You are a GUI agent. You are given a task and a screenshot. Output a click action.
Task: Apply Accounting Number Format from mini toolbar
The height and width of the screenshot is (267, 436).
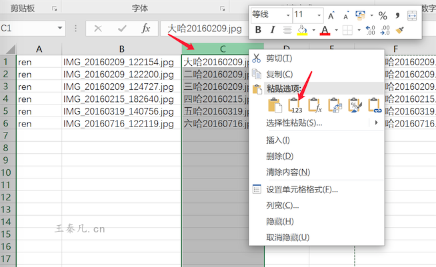(x=361, y=15)
